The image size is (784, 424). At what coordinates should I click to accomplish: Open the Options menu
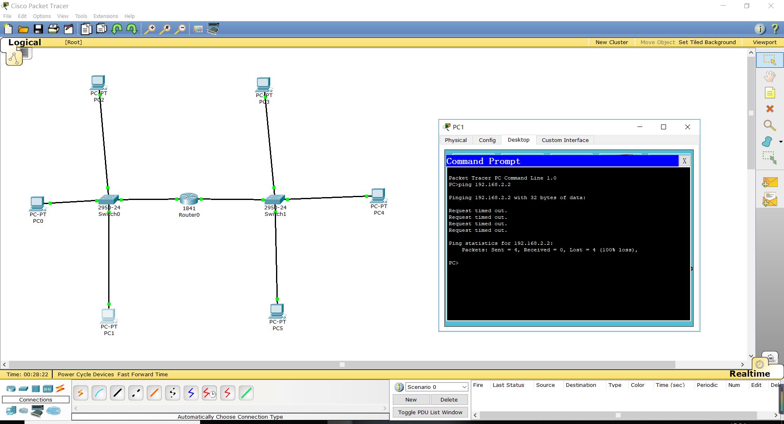pyautogui.click(x=42, y=16)
